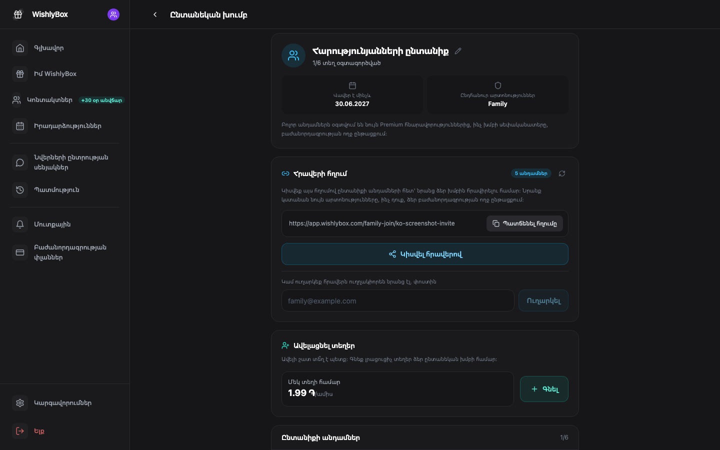Open Գլխավոր home page

pos(65,48)
